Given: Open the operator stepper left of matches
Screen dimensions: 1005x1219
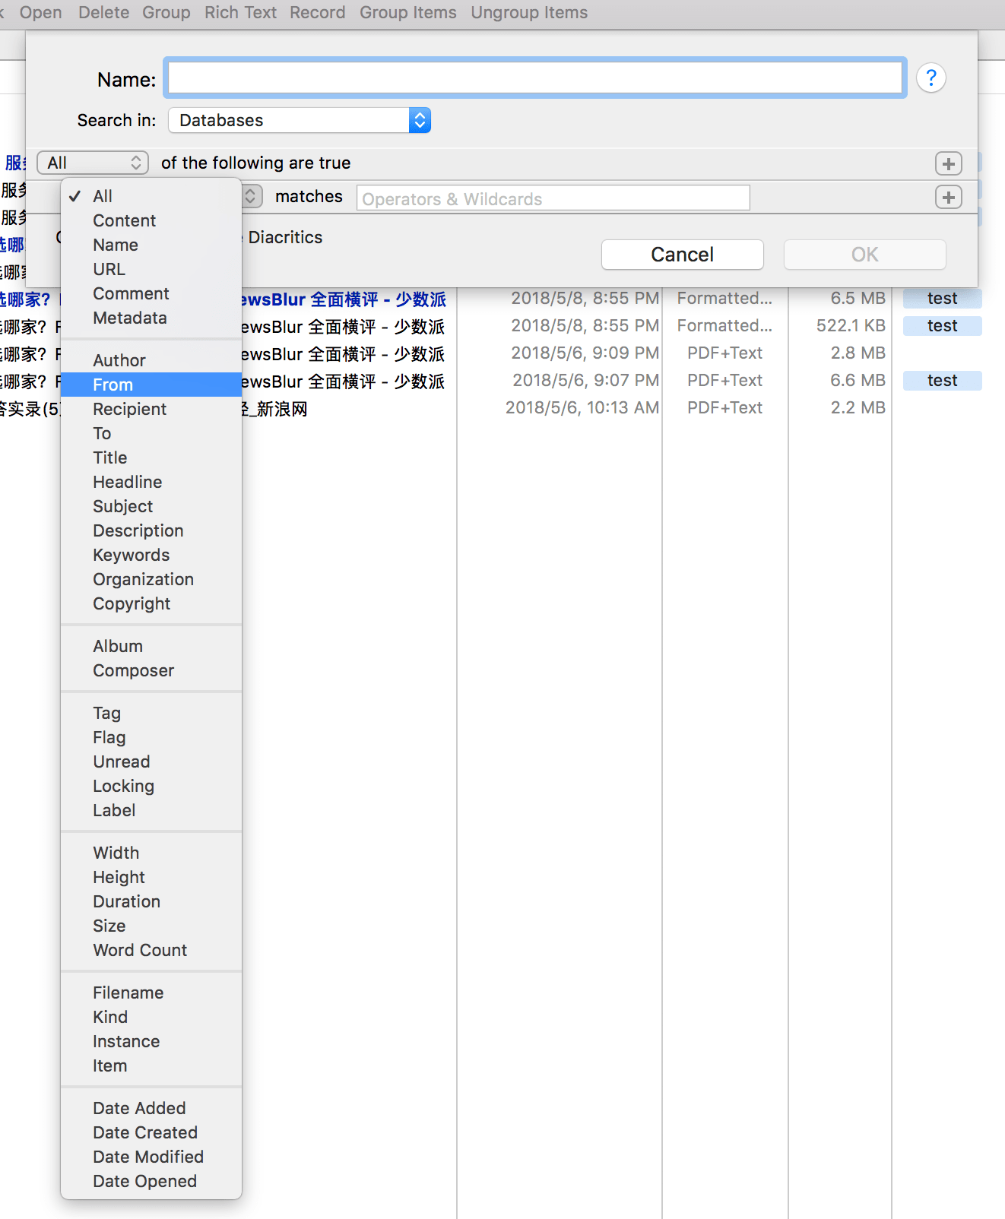Looking at the screenshot, I should coord(252,197).
